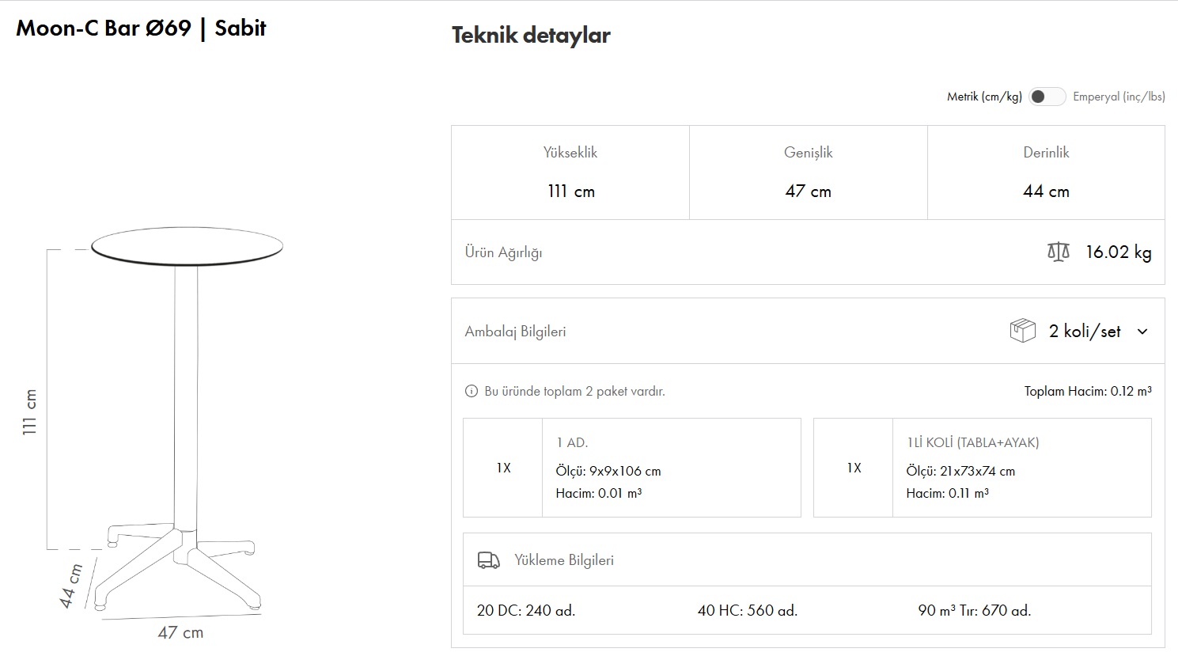Select the Metrik (cm/kg) unit label
This screenshot has width=1178, height=656.
coord(984,97)
